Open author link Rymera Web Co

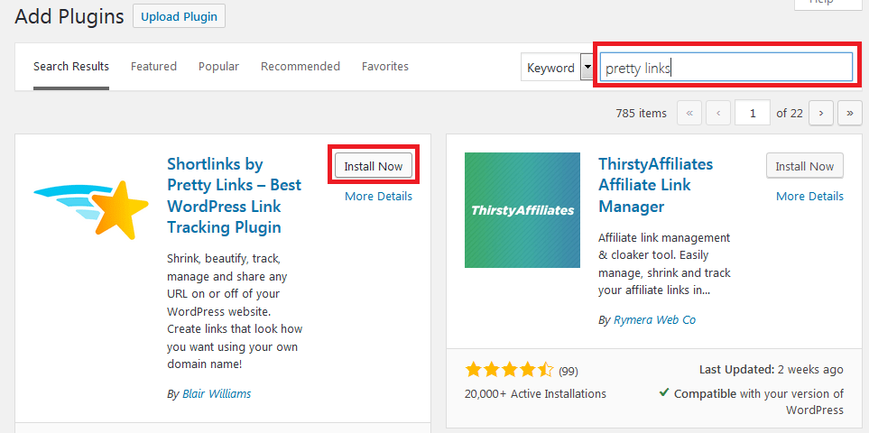[x=654, y=320]
